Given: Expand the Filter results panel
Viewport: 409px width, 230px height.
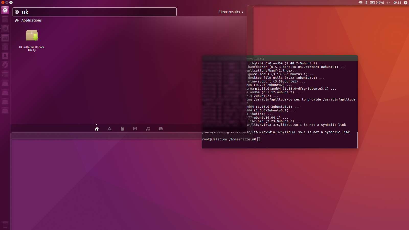Looking at the screenshot, I should [231, 12].
